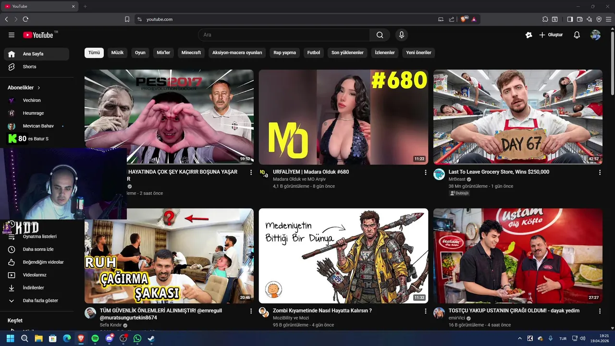
Task: Click the Brave Shields lion icon
Action: point(464,19)
